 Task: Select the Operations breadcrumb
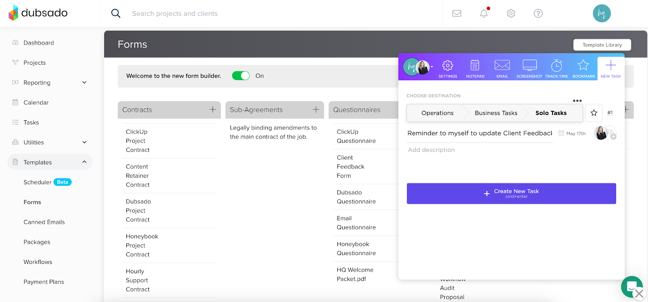(x=437, y=113)
